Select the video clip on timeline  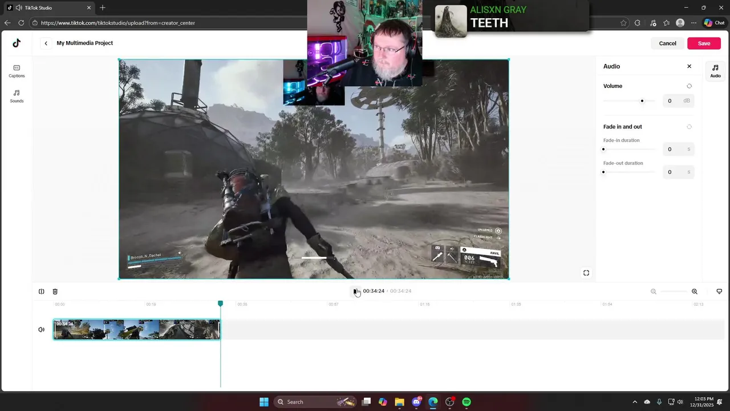[x=137, y=329]
